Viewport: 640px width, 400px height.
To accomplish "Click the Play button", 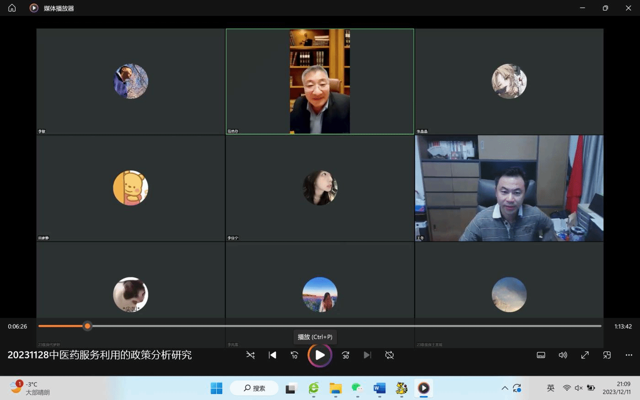I will (x=320, y=355).
